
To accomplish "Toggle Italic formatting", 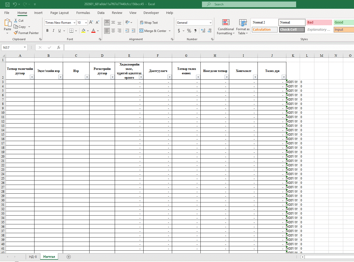I will coord(54,31).
